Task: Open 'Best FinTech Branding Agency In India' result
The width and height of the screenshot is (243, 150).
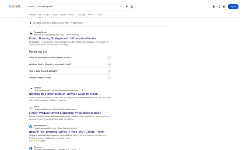Action: tap(67, 132)
